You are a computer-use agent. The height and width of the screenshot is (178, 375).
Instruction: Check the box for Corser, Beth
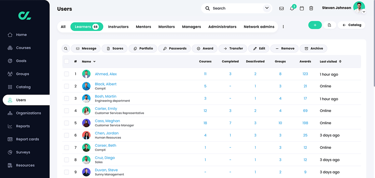pyautogui.click(x=66, y=148)
